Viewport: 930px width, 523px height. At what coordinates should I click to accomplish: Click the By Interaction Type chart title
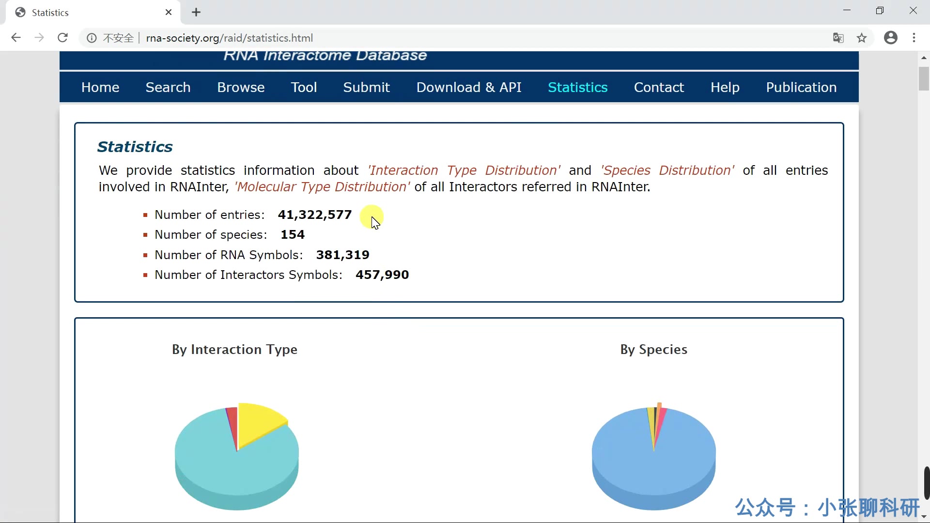(234, 350)
